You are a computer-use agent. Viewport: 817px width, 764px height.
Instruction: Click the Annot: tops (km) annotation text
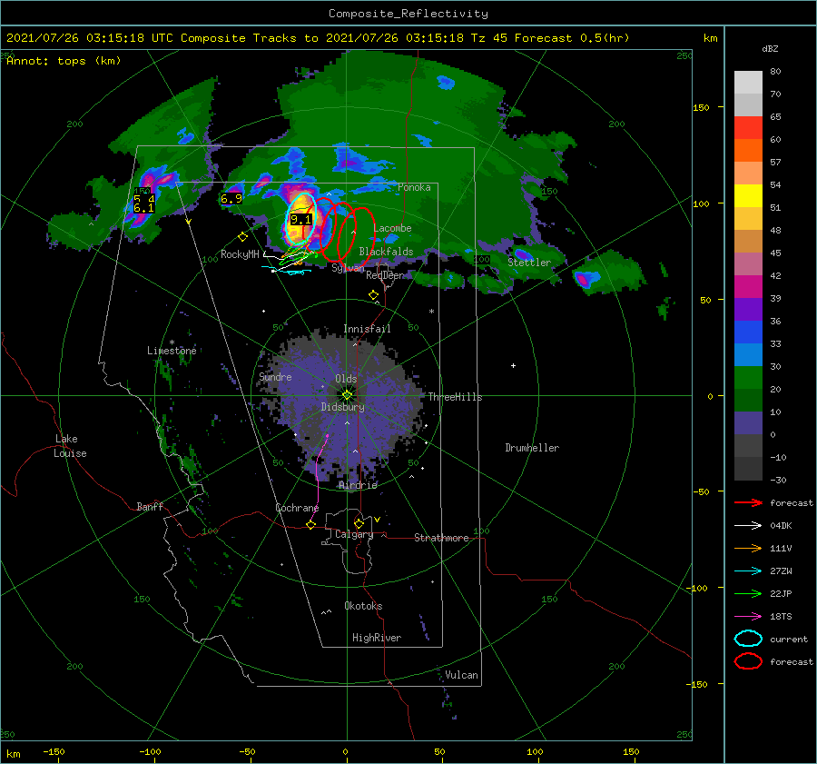64,61
